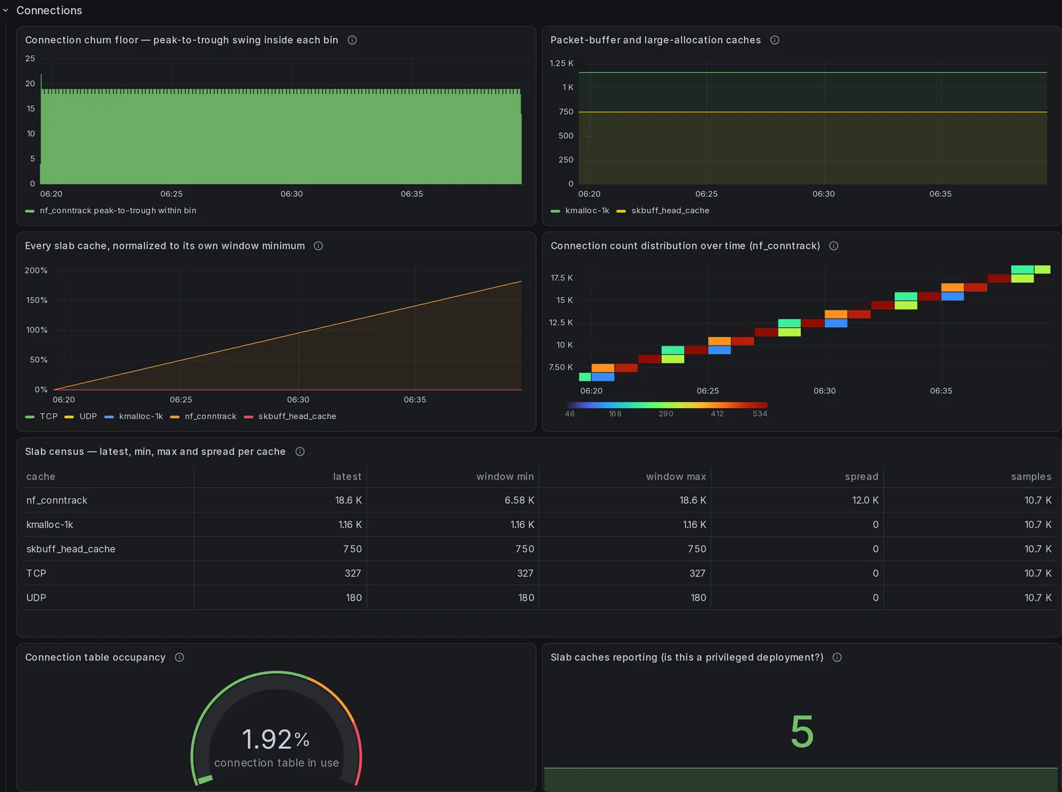Show info icon for Connection count distribution panel
The width and height of the screenshot is (1062, 792).
[834, 245]
